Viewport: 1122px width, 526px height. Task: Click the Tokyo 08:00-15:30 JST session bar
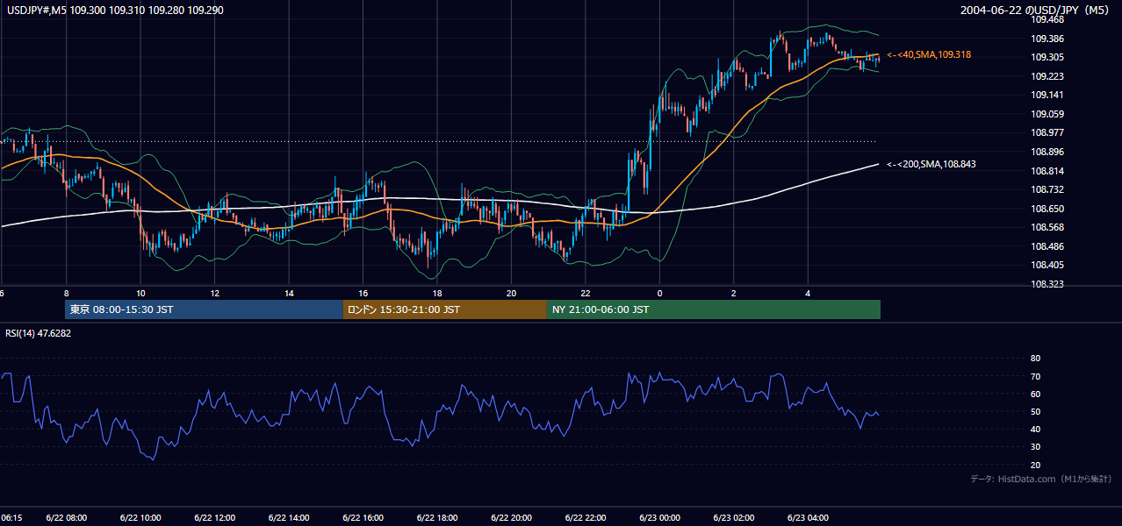click(x=204, y=309)
